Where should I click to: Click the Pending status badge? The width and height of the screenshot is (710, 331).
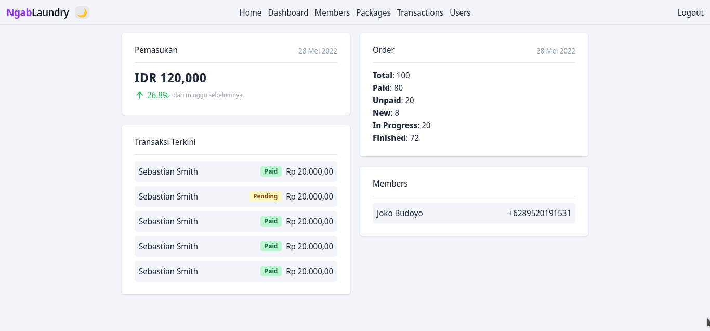[x=265, y=196]
